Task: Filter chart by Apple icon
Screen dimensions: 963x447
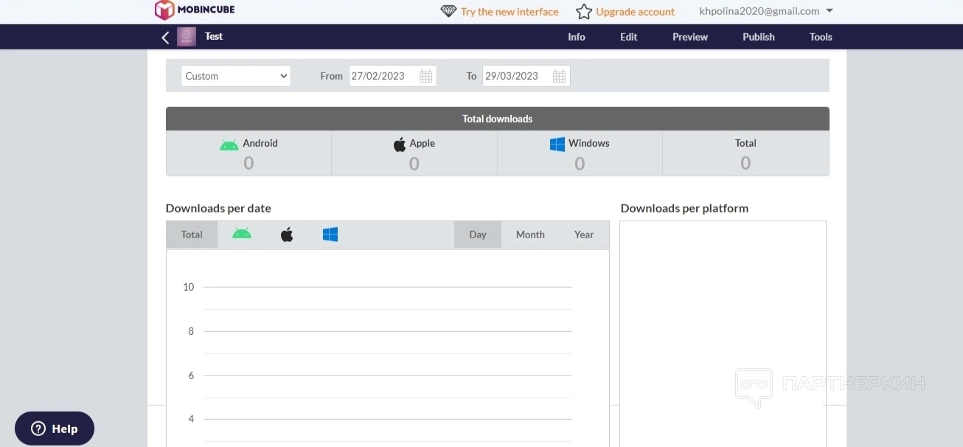Action: 287,235
